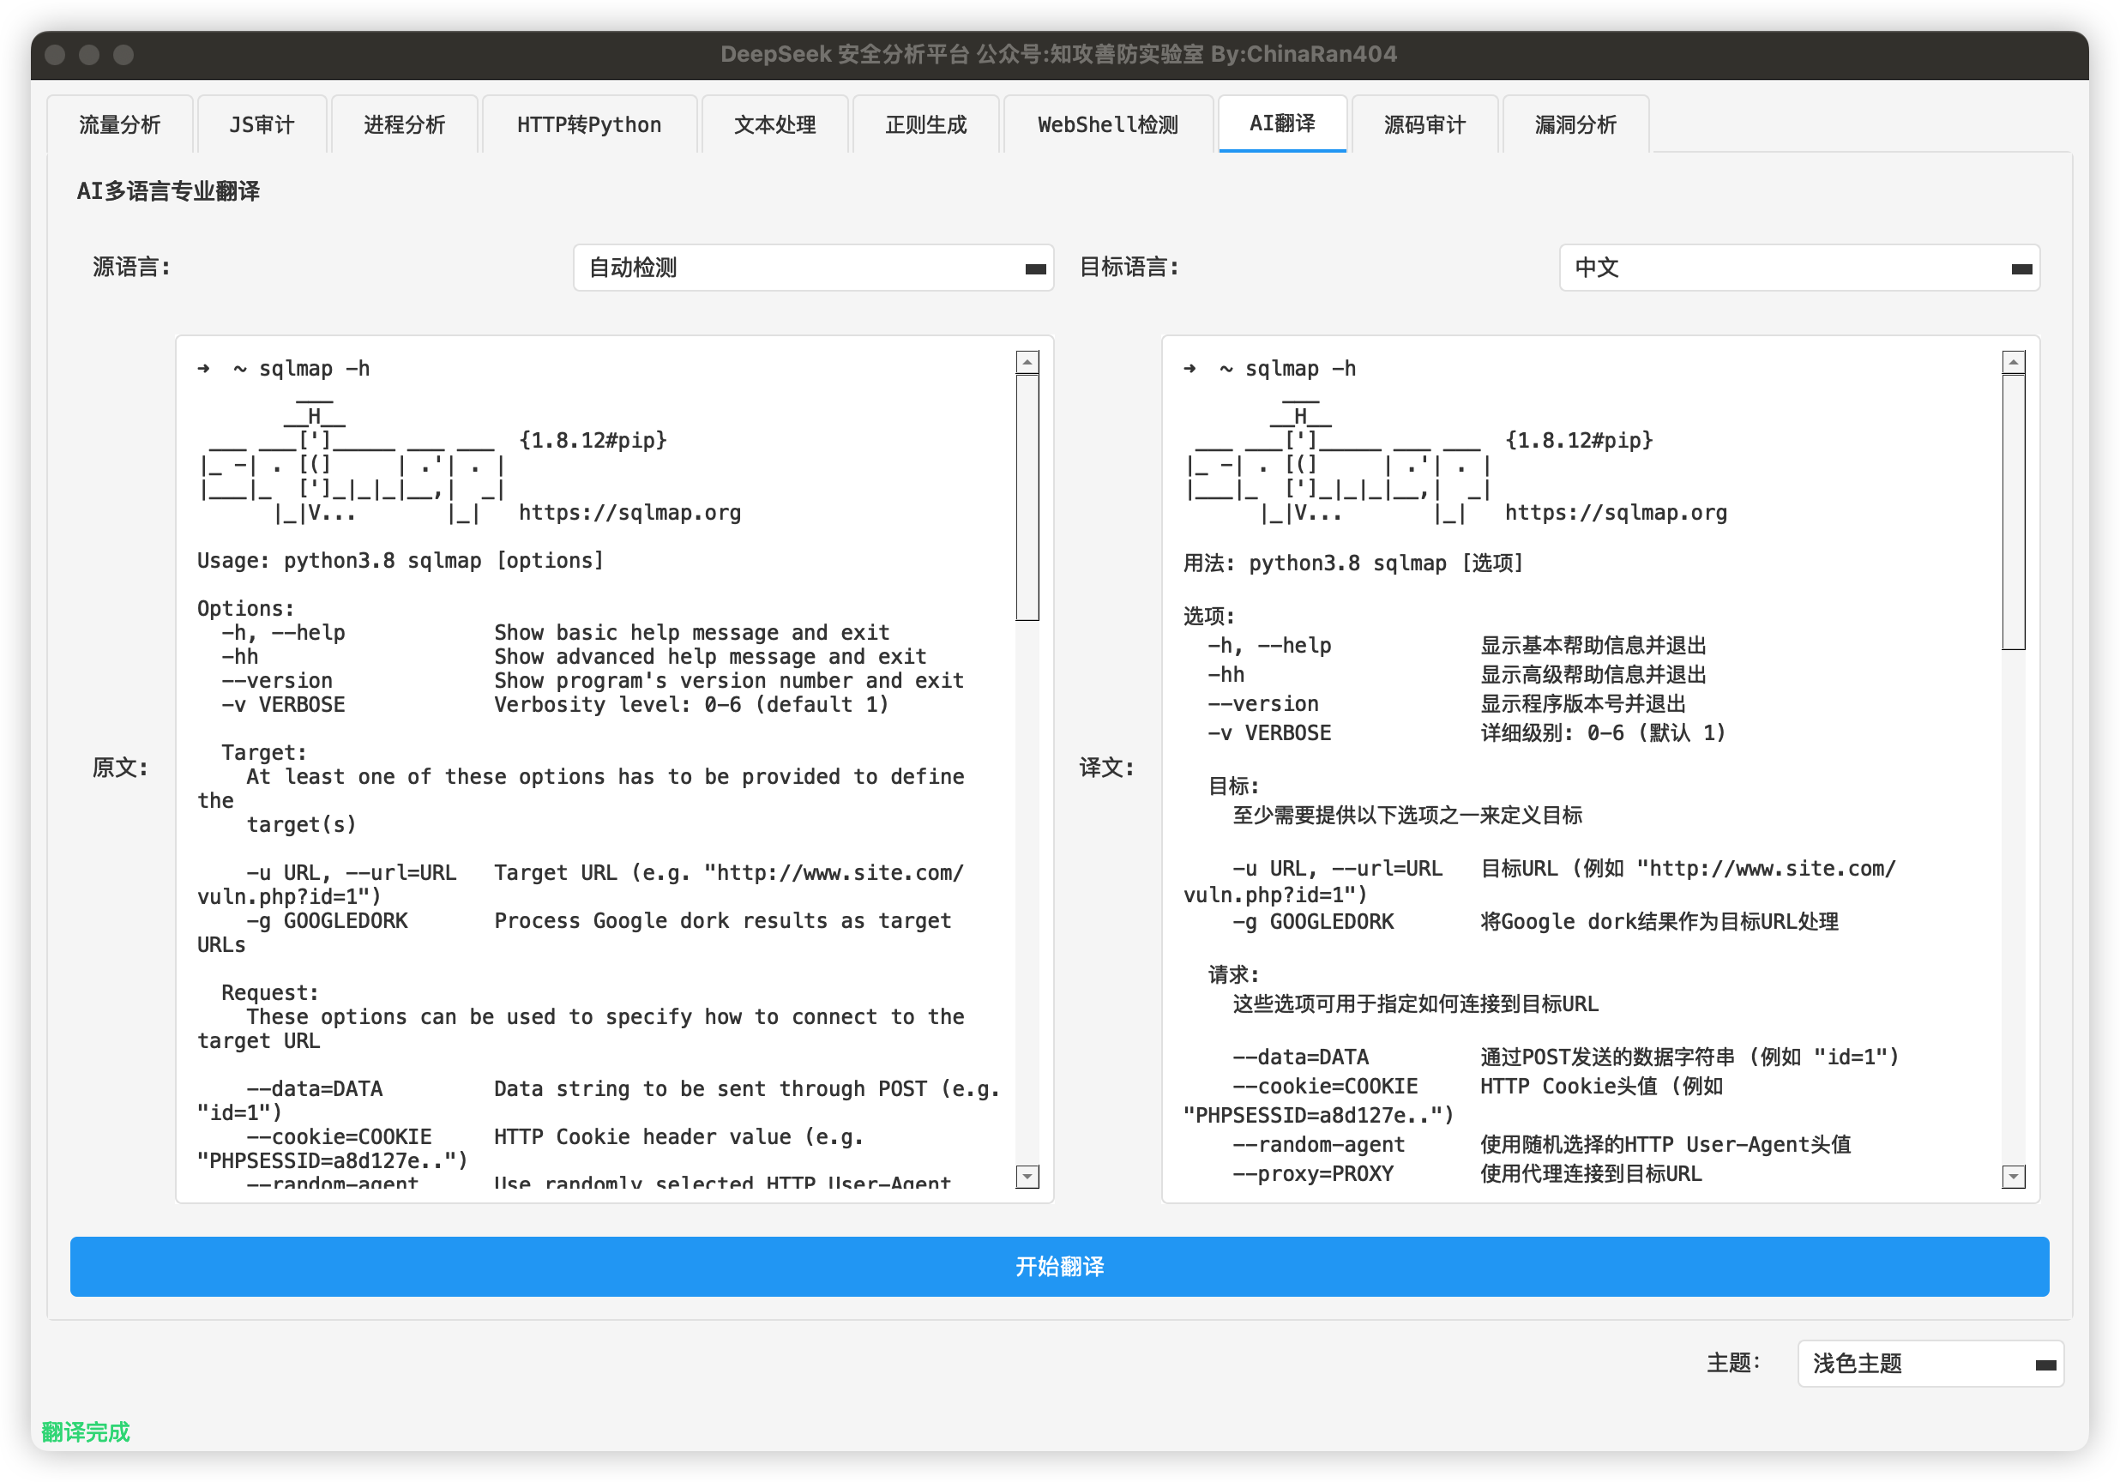Click the translation pane scroll-up arrow
The width and height of the screenshot is (2120, 1482).
pyautogui.click(x=2014, y=362)
